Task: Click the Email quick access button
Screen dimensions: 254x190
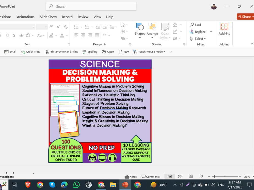Action: click(x=10, y=52)
